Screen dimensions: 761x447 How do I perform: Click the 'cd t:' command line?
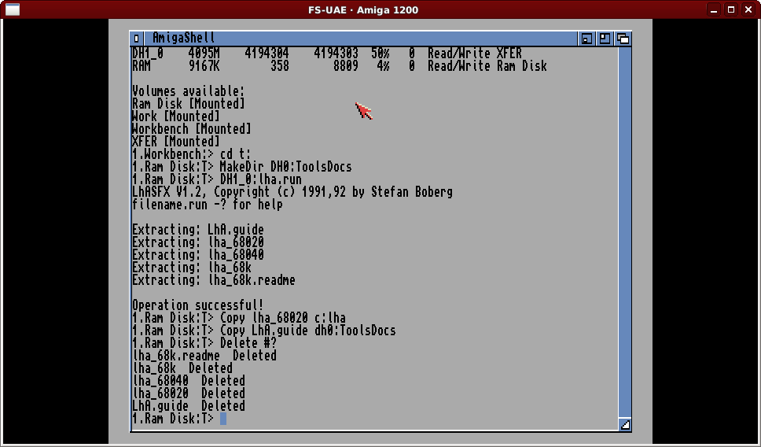pos(192,154)
